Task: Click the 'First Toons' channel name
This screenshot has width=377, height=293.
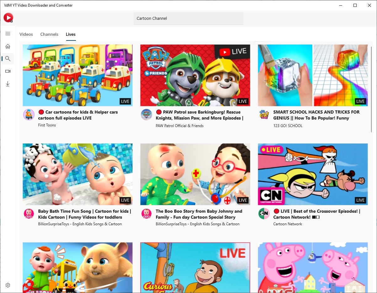Action: click(47, 125)
